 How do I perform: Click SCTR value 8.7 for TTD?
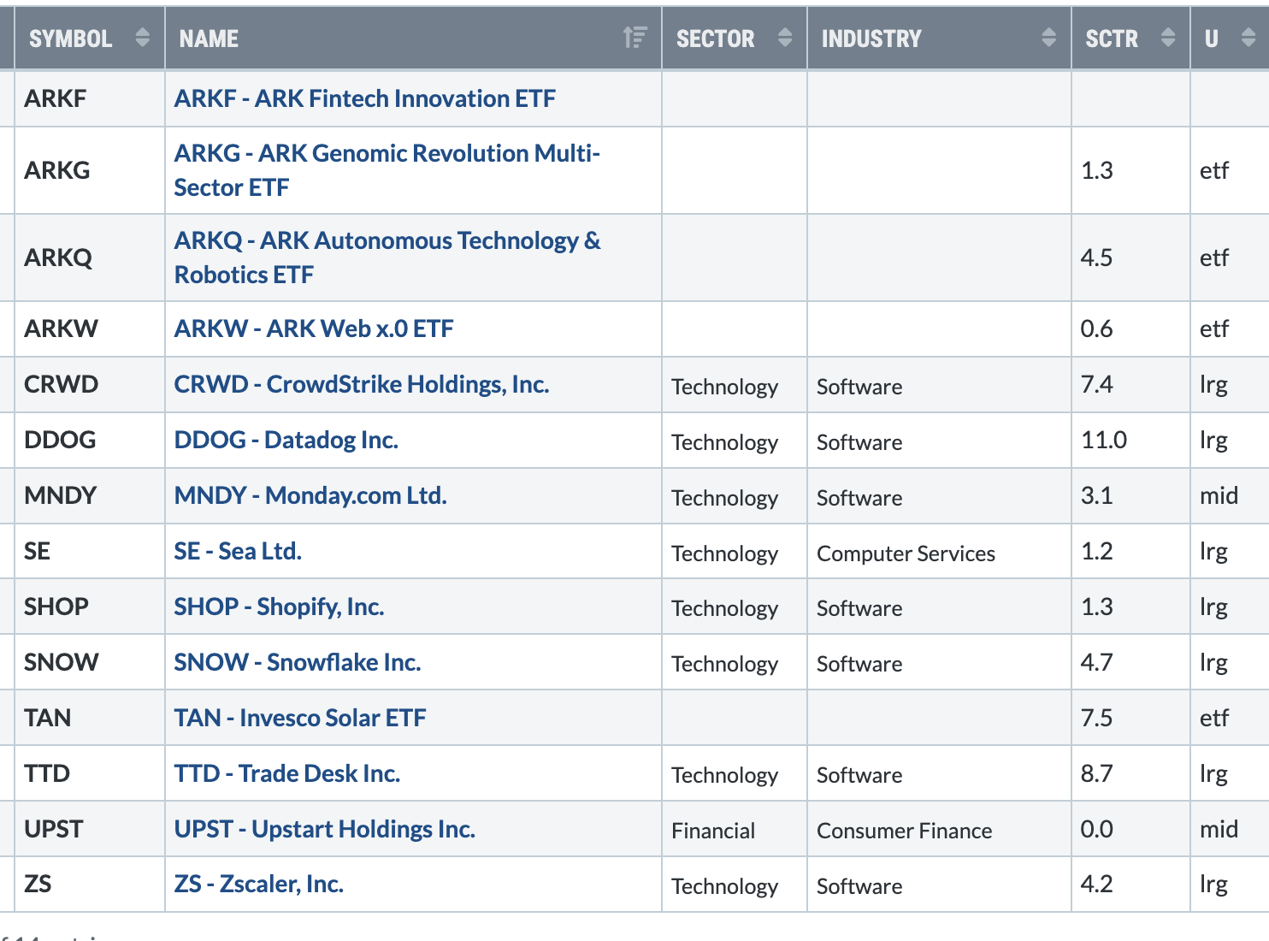1096,773
